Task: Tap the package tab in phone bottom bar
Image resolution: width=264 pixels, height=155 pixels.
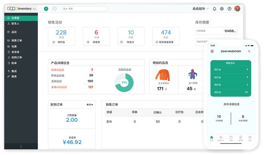Action: (x=231, y=138)
